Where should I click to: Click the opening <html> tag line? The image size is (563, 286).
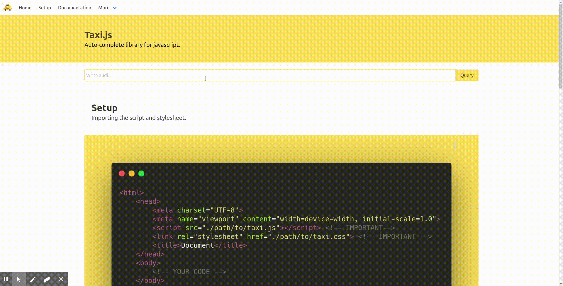(x=132, y=193)
